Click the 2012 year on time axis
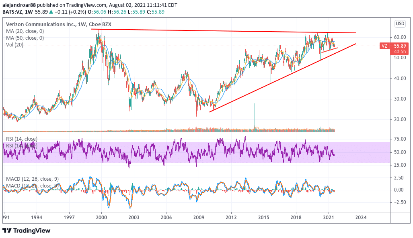The height and width of the screenshot is (238, 413). coord(231,217)
